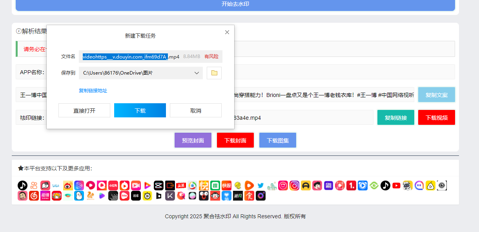The height and width of the screenshot is (232, 479).
Task: Click the Instagram app icon
Action: (294, 186)
